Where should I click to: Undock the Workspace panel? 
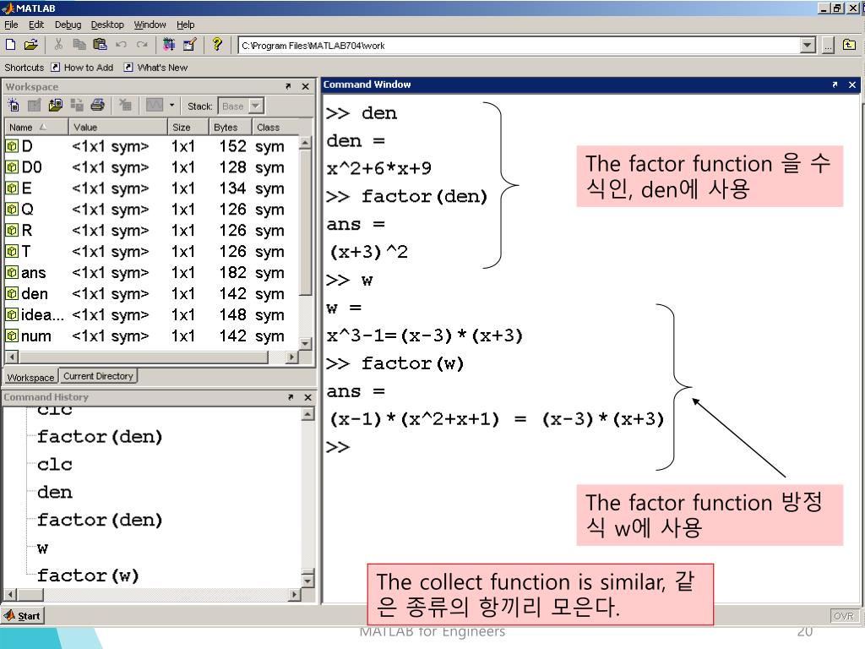pos(287,87)
